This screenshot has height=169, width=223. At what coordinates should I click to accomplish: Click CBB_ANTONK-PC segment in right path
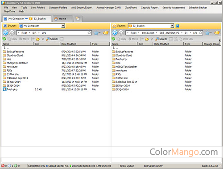[169, 33]
